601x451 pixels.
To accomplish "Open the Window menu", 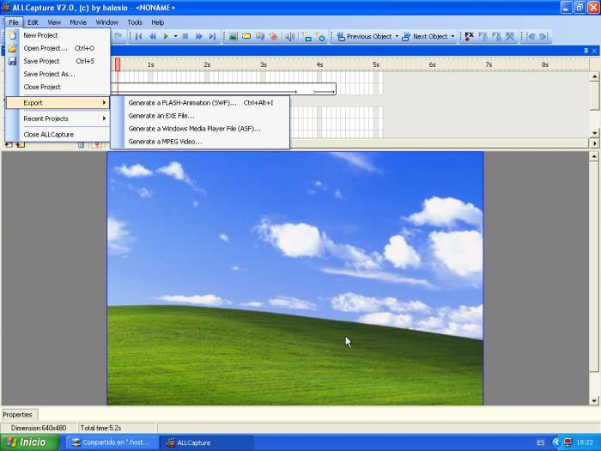I will tap(107, 22).
